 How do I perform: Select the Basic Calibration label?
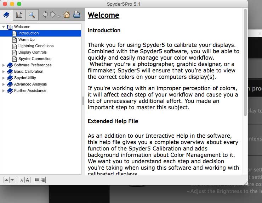29,71
